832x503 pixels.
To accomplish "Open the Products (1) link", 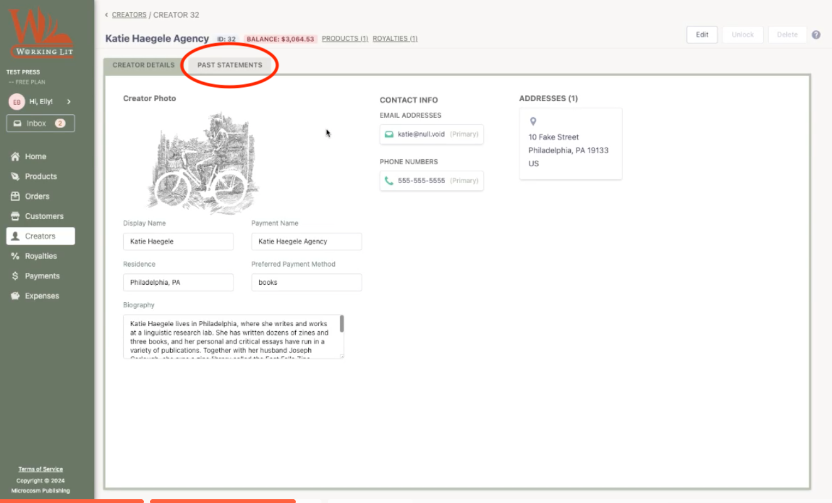I will (x=345, y=39).
